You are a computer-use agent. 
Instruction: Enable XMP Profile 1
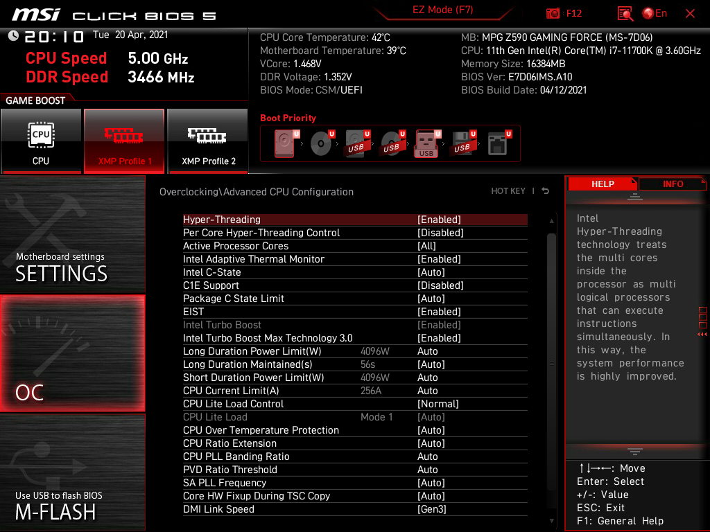pos(124,141)
